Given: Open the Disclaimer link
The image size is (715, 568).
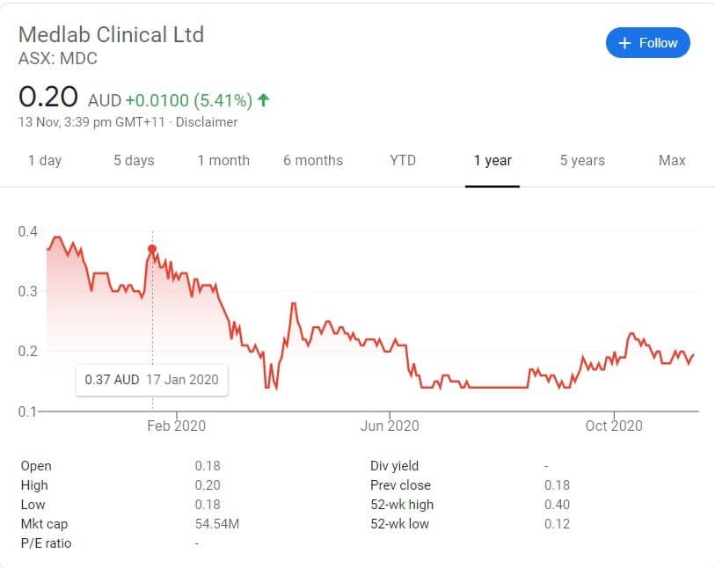Looking at the screenshot, I should tap(207, 122).
